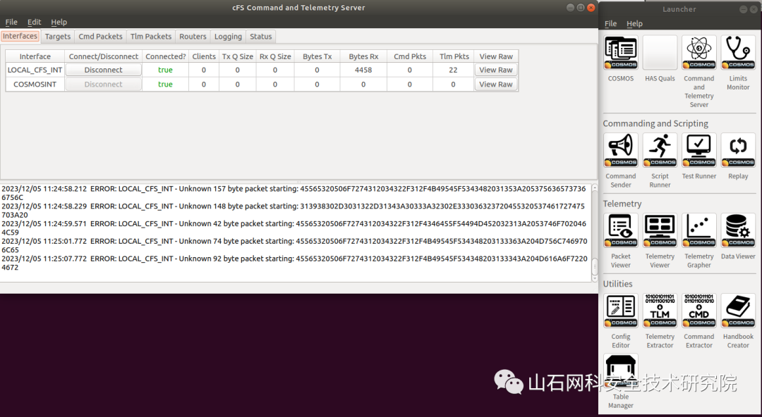
Task: Click Disconnect for COSMOSINT interface
Action: (104, 84)
